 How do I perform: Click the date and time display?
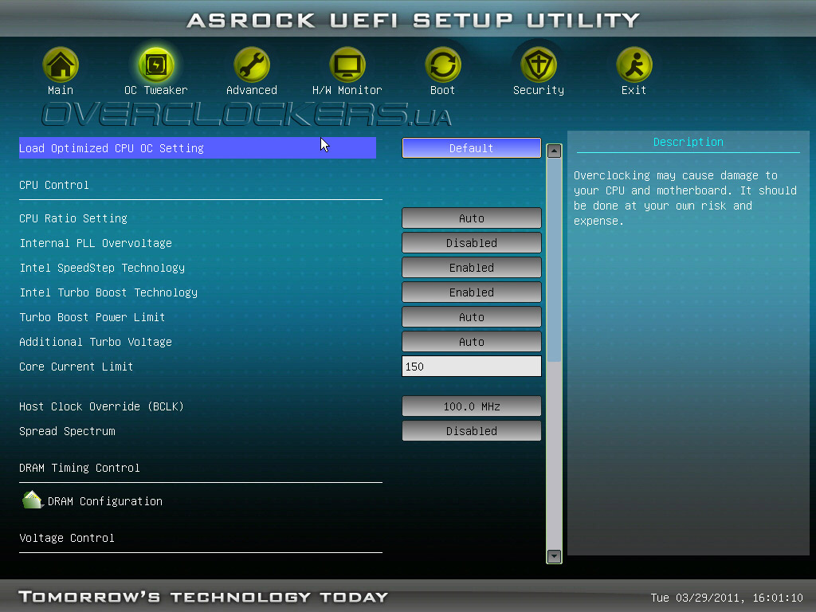pos(727,598)
